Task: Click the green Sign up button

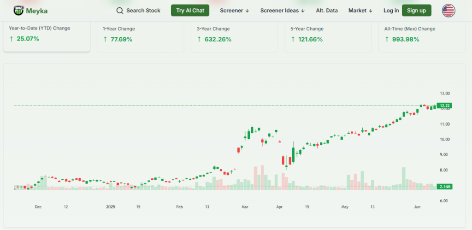Action: pyautogui.click(x=416, y=11)
